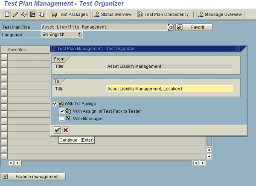Click the From Title field in the dialog
This screenshot has height=186, width=256.
coord(170,66)
